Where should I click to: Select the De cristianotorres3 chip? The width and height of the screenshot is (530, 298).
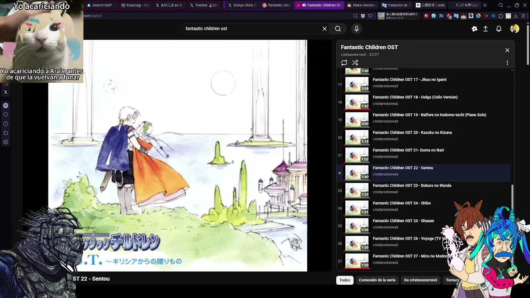click(421, 280)
